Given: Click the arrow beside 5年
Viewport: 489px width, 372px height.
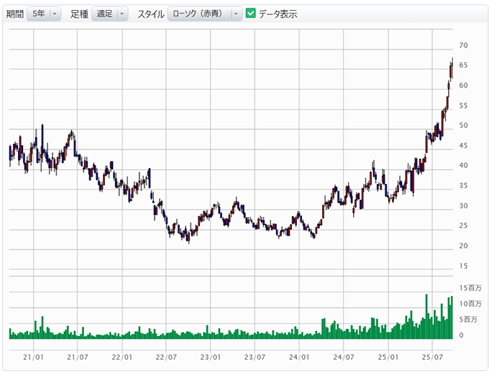Looking at the screenshot, I should pos(55,14).
